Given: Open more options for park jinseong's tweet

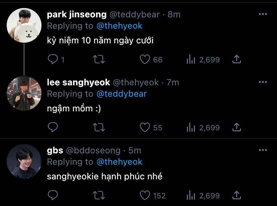Looking at the screenshot, I should point(263,14).
